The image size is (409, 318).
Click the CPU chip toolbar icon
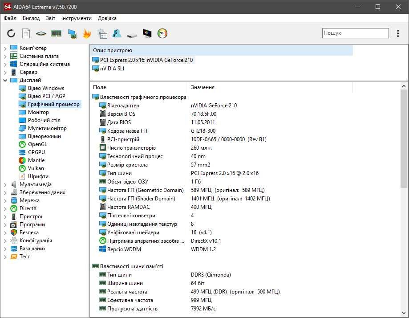tap(41, 33)
